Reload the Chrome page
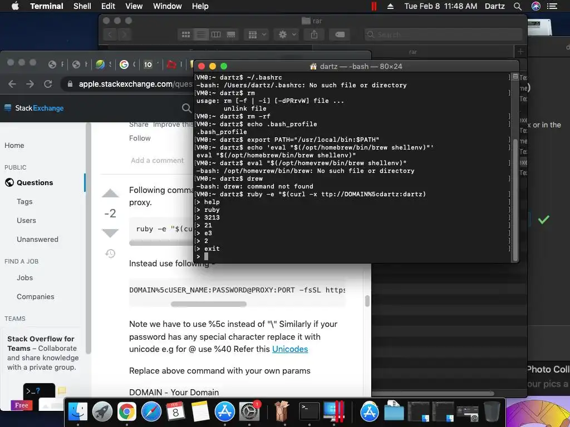This screenshot has height=427, width=570. click(48, 85)
